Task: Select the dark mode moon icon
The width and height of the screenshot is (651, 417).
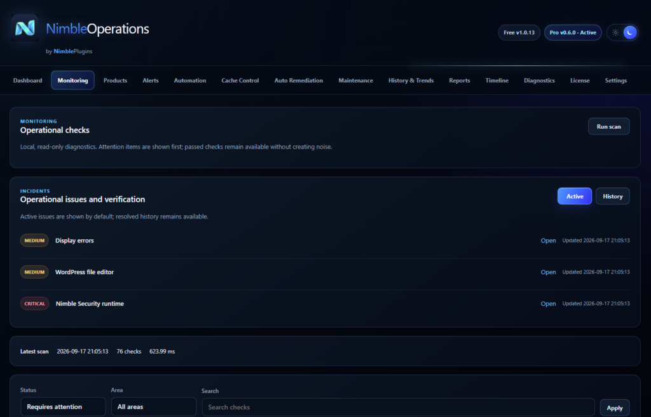Action: 630,32
